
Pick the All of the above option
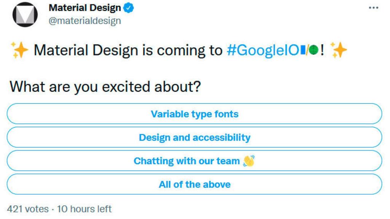click(195, 184)
